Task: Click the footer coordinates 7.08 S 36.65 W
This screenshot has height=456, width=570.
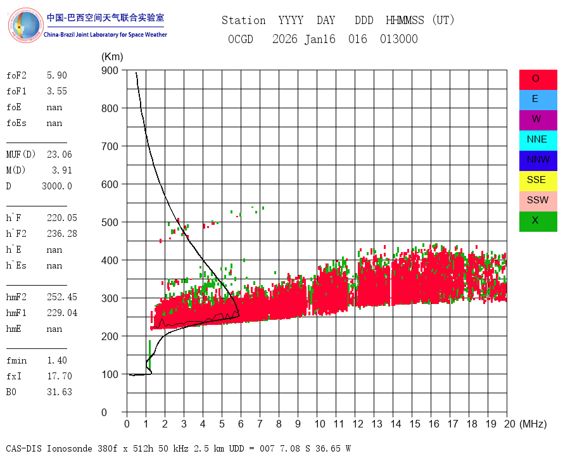Action: pos(314,448)
